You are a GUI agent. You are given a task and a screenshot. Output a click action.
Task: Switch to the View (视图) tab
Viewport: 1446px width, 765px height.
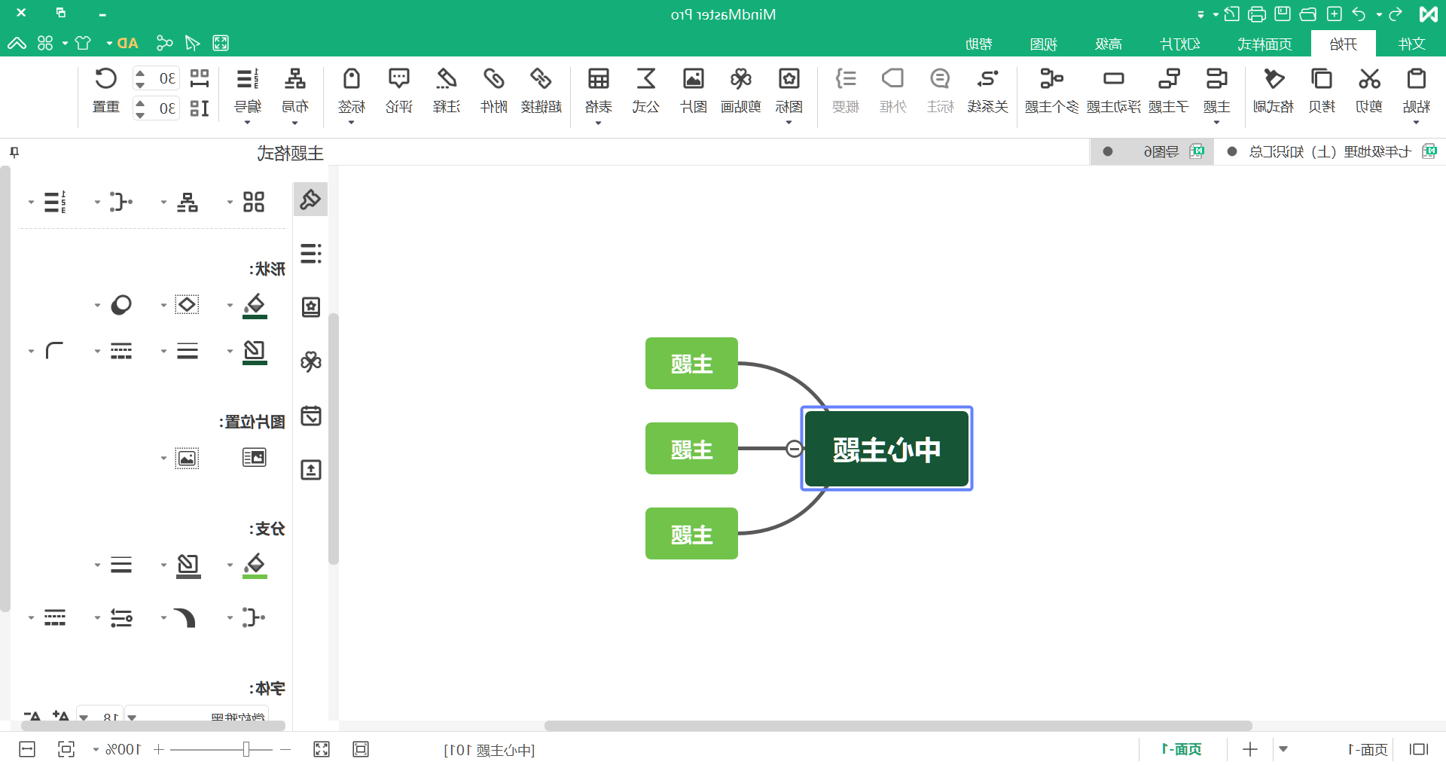point(1043,44)
